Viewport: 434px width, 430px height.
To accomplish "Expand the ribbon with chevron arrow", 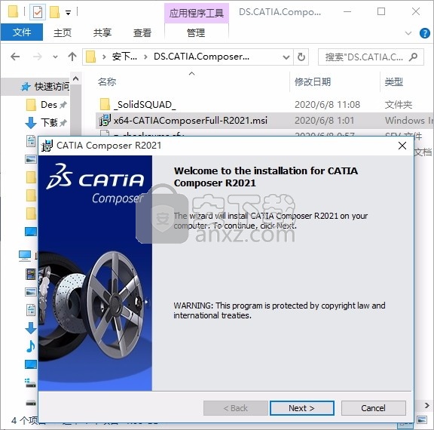I will pos(408,33).
